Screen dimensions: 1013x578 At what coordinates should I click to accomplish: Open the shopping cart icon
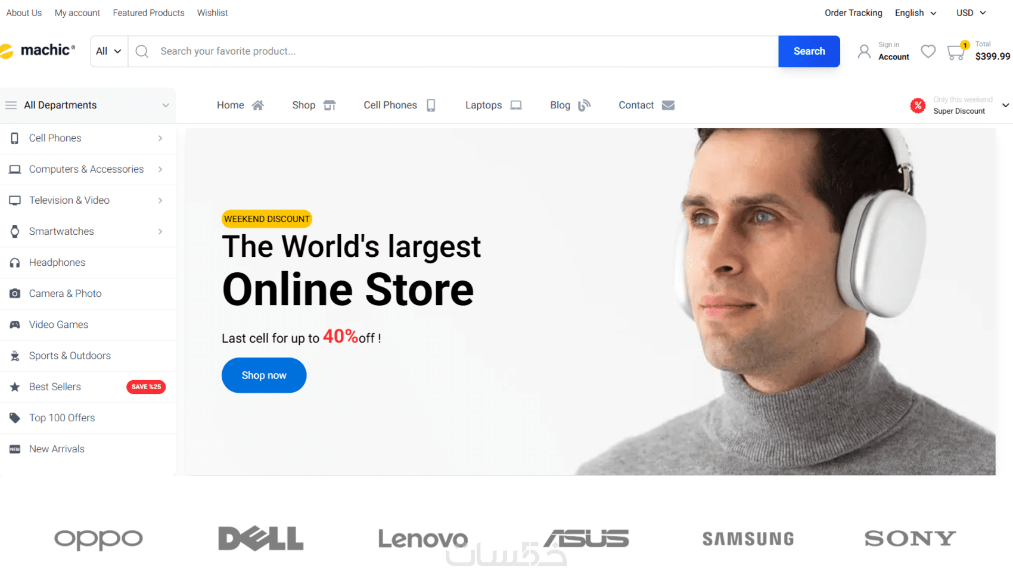(956, 52)
